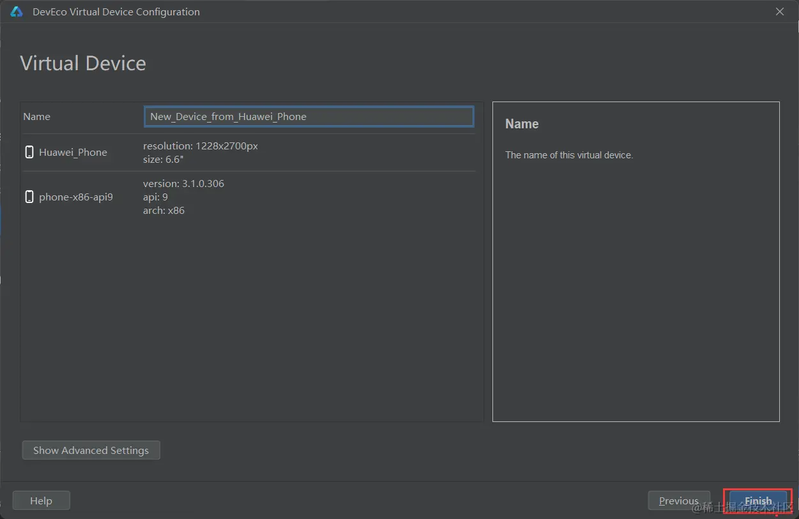Go back with the Previous button
The height and width of the screenshot is (519, 799).
tap(678, 500)
